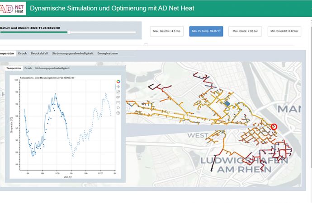
Task: Switch to the main Temperatur tab
Action: click(x=8, y=53)
